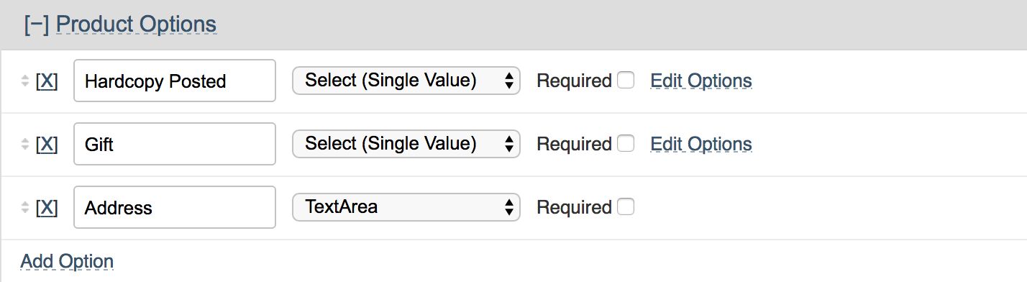1027x282 pixels.
Task: Delete the Gift option using [X]
Action: click(47, 145)
